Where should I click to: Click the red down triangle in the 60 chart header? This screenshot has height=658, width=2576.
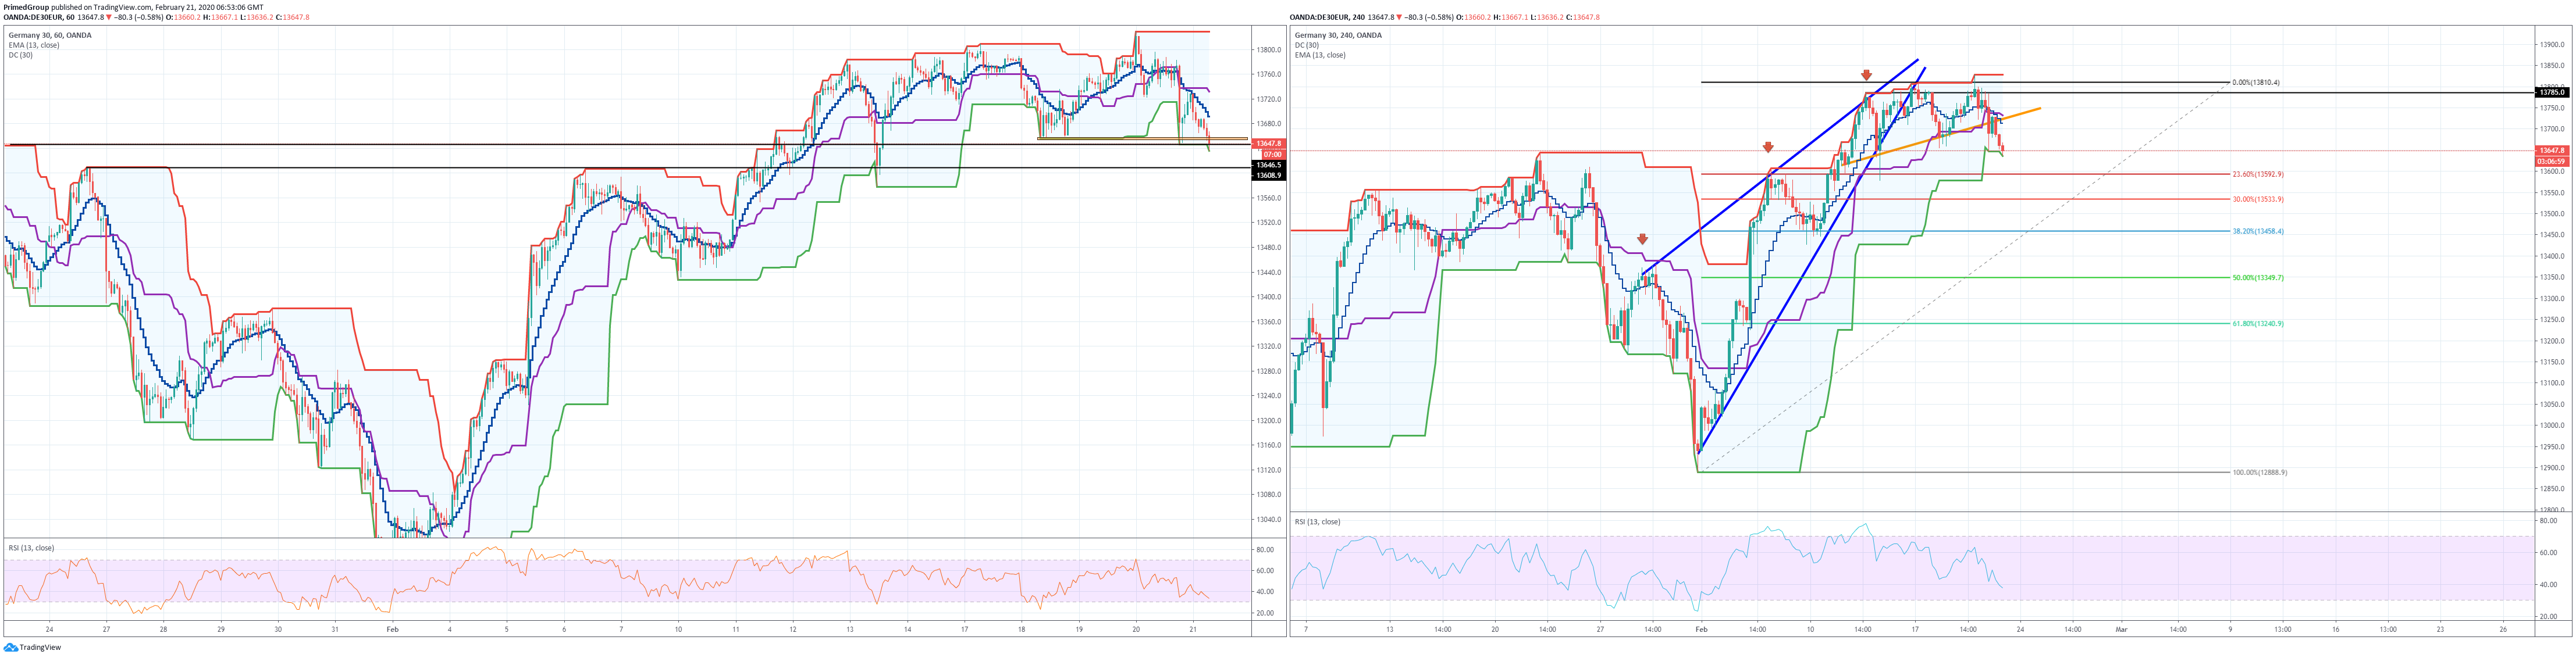pyautogui.click(x=110, y=17)
